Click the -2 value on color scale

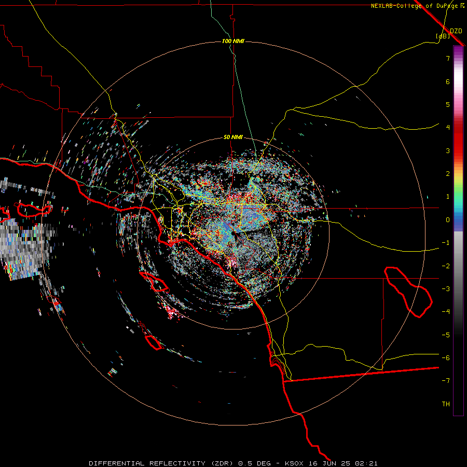(x=446, y=266)
